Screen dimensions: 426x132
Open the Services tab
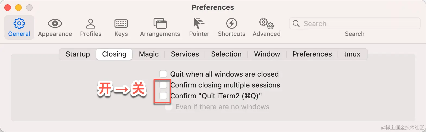pos(185,54)
